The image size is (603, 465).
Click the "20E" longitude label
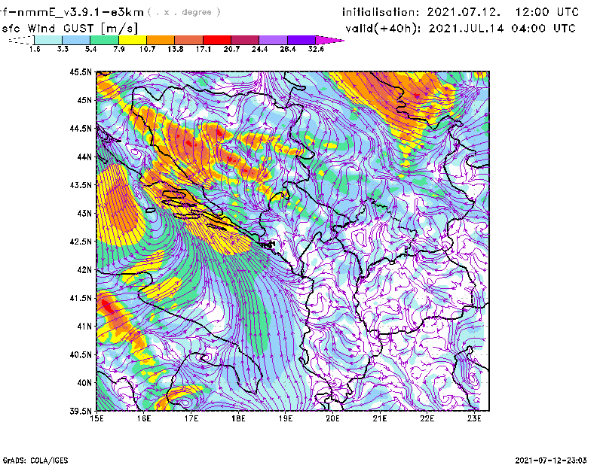332,418
